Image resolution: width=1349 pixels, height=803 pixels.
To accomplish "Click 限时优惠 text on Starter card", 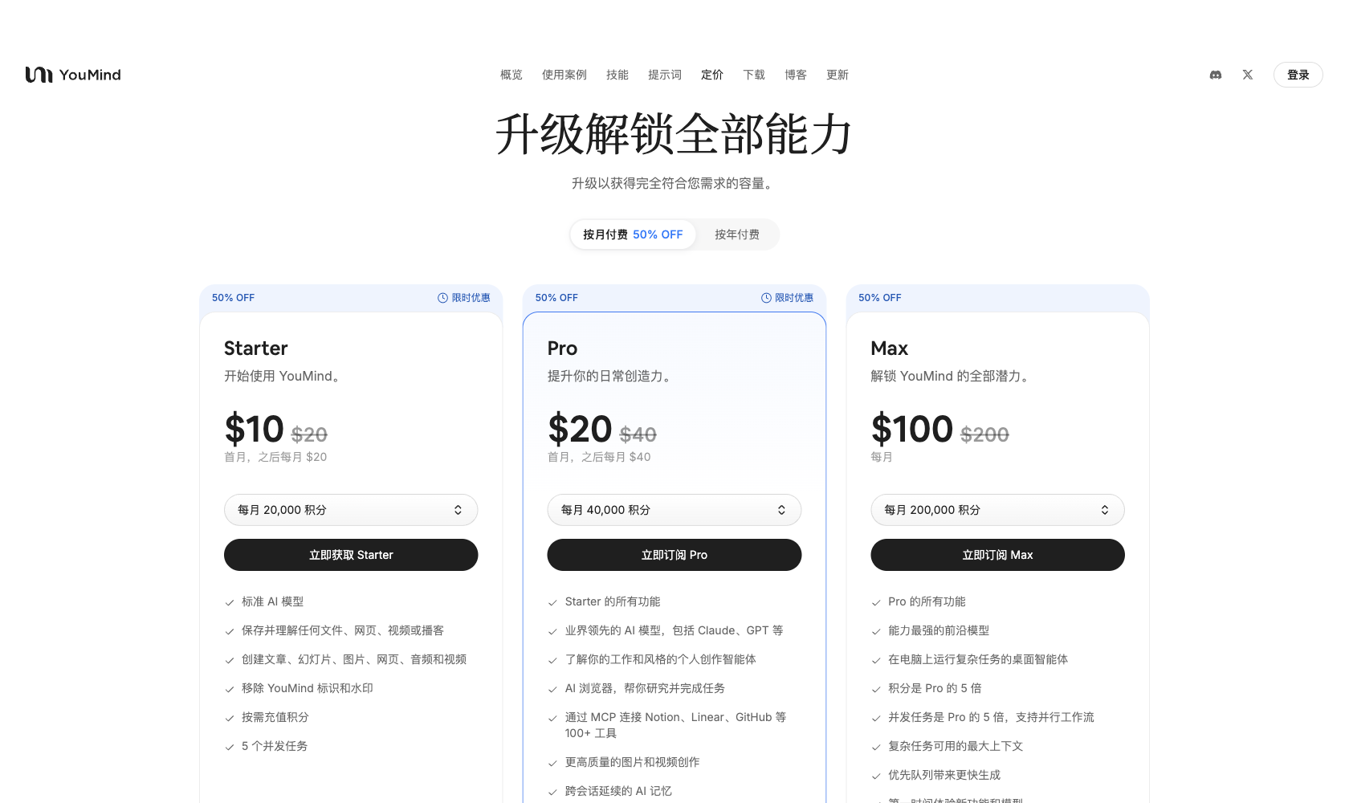I will click(471, 298).
